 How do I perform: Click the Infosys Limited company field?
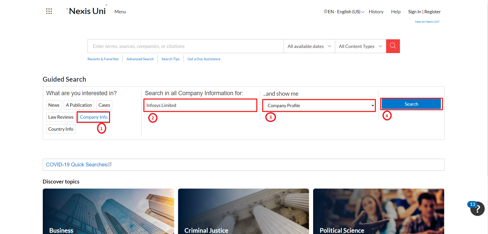200,105
